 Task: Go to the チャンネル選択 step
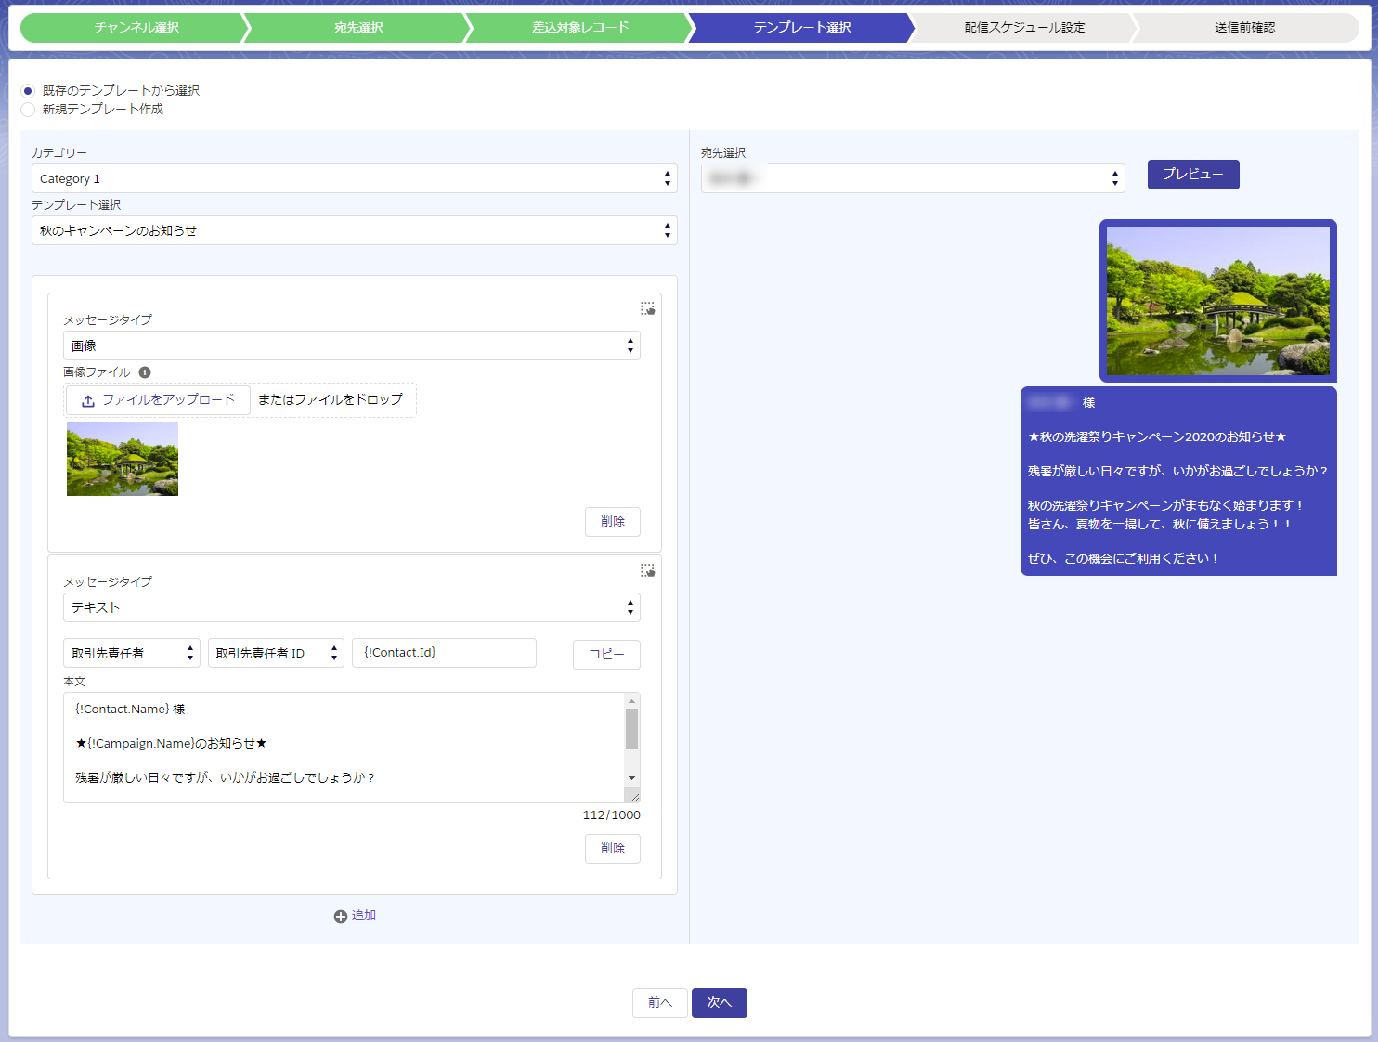[136, 28]
